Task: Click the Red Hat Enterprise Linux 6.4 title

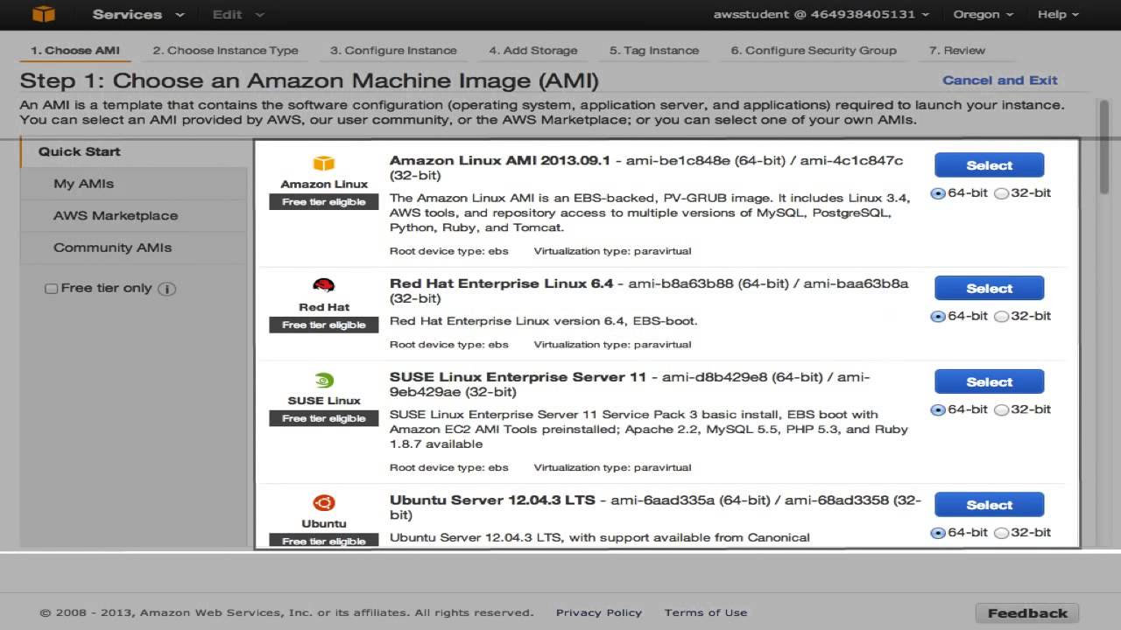Action: [x=502, y=283]
